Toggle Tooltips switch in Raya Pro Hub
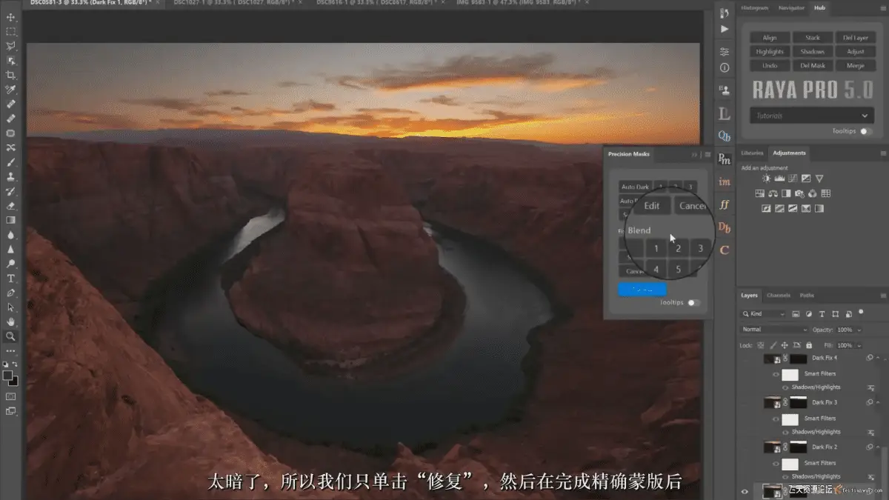The width and height of the screenshot is (889, 500). coord(865,131)
